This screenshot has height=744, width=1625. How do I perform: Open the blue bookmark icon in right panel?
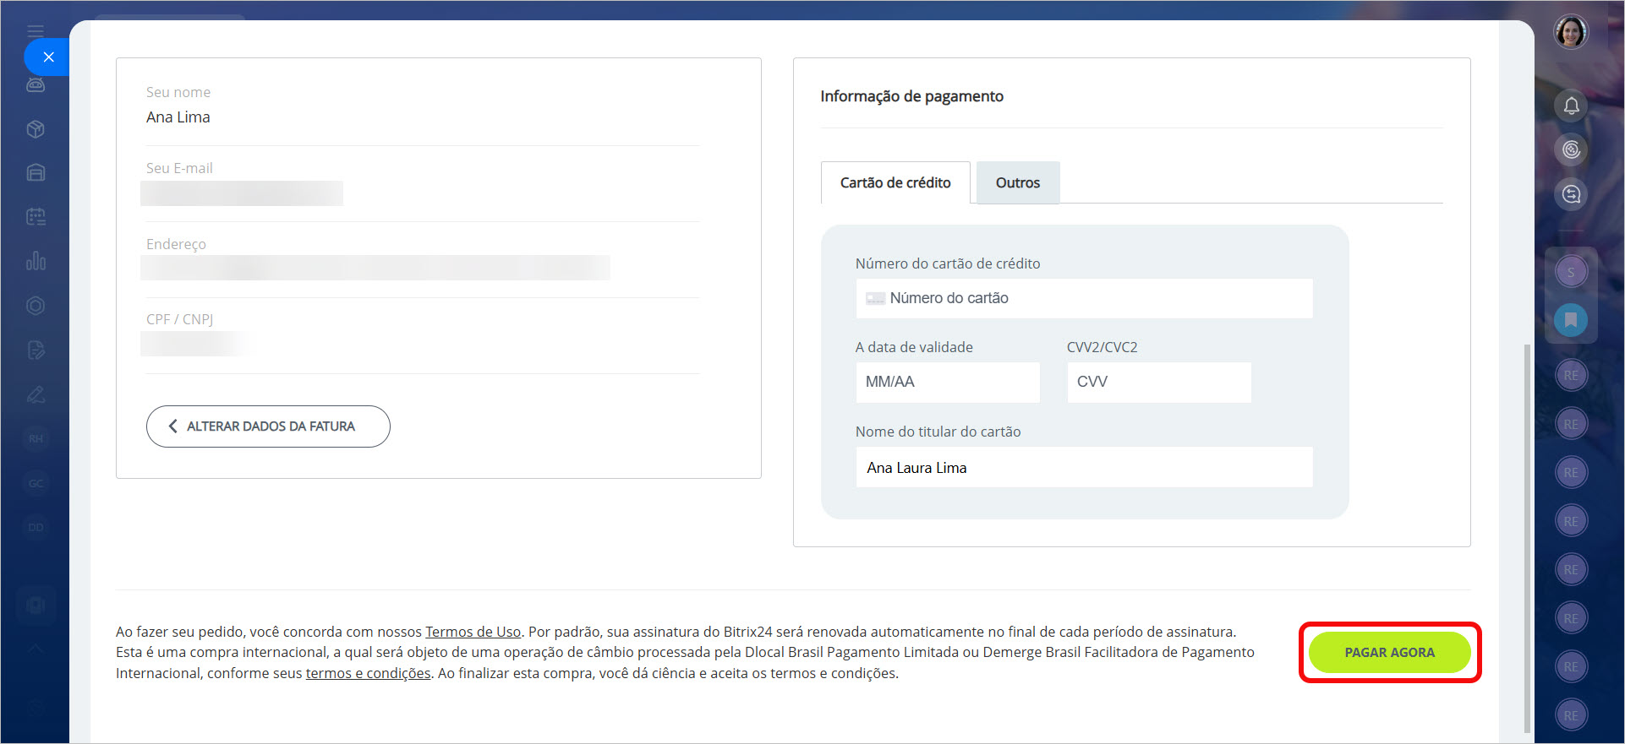pos(1571,320)
